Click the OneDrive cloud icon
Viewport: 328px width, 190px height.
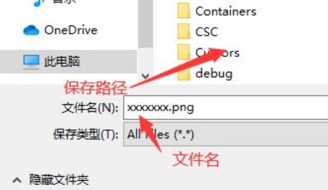31,30
